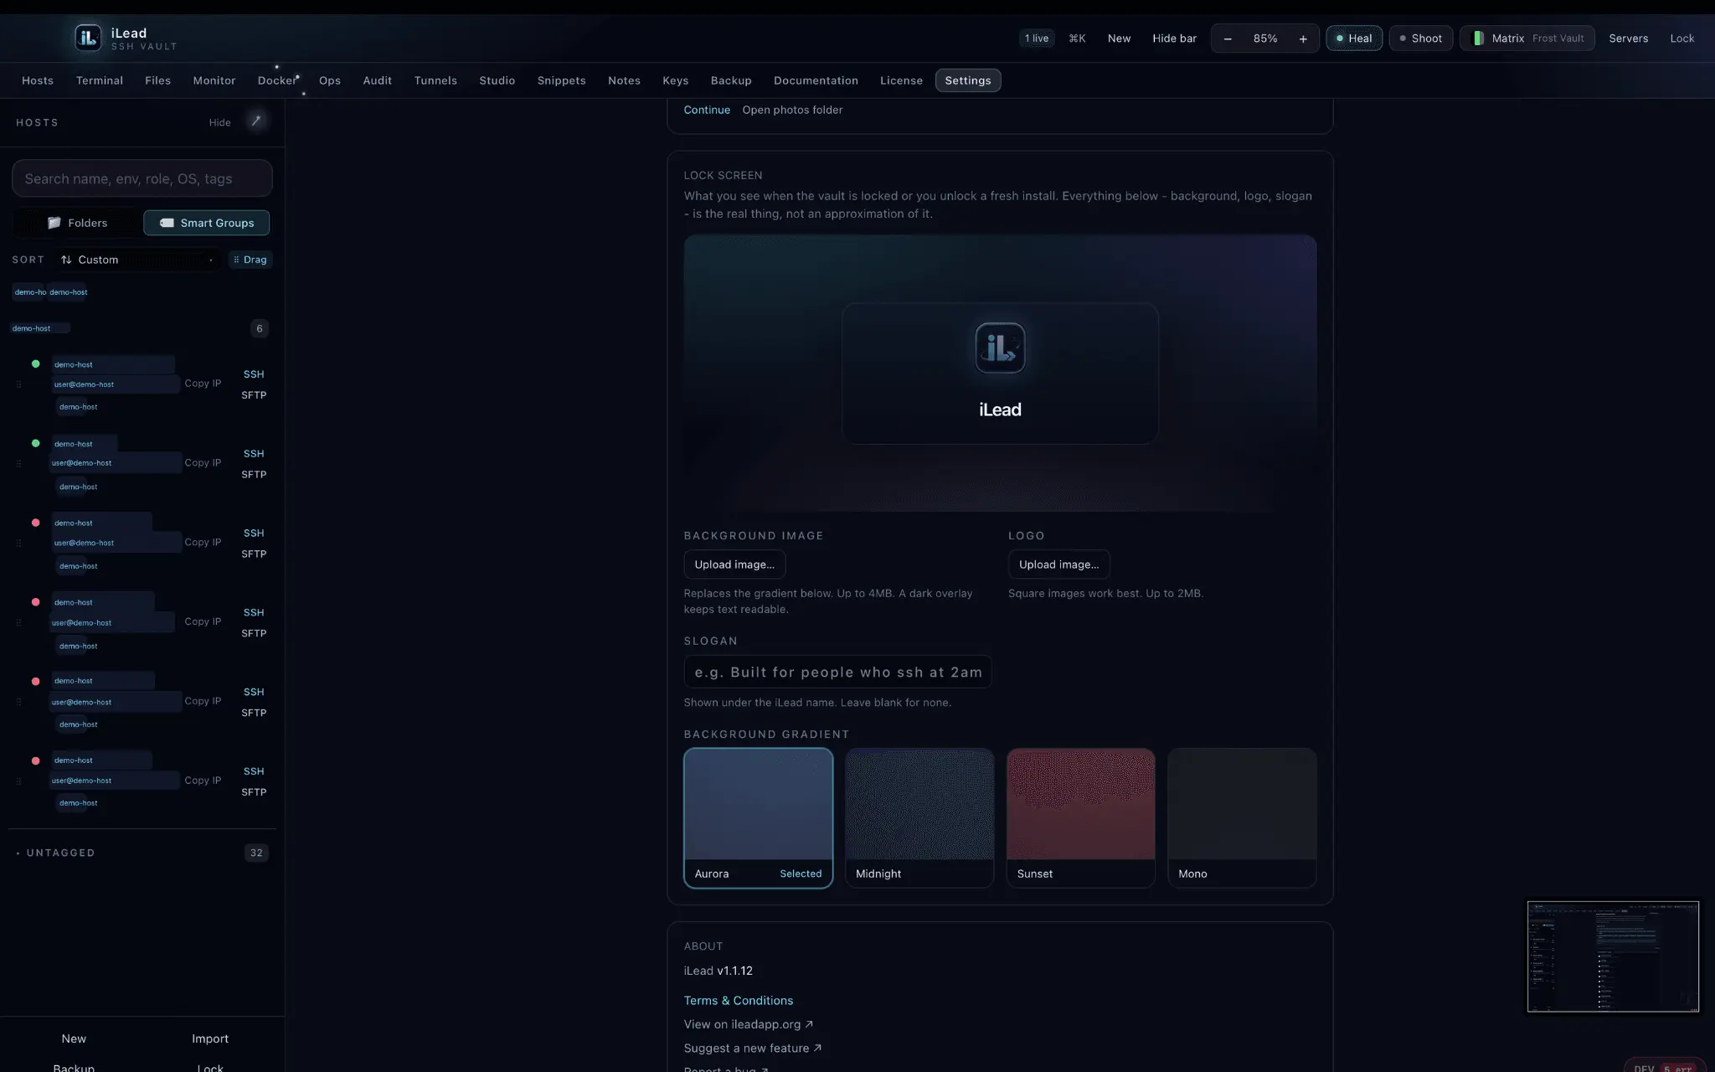Click Lock in the top header

(x=1682, y=39)
